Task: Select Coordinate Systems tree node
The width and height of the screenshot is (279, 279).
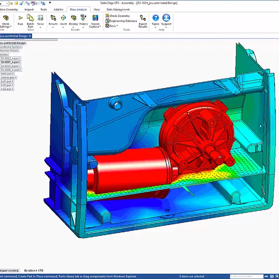Action: [x=11, y=47]
